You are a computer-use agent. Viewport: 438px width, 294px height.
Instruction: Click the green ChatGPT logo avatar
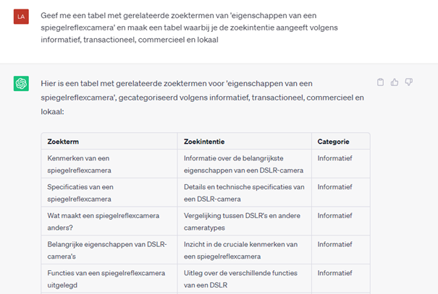click(x=21, y=84)
